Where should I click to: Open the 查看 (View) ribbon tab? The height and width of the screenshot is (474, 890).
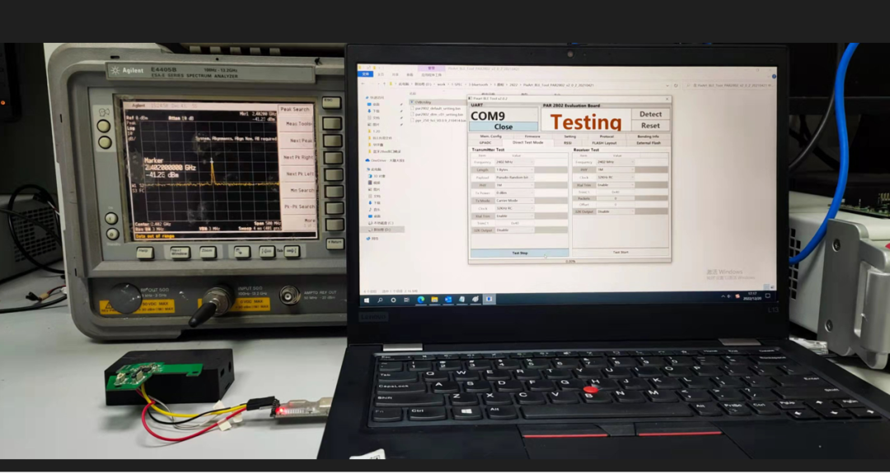coord(410,75)
